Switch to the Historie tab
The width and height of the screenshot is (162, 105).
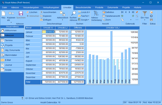[137, 7]
